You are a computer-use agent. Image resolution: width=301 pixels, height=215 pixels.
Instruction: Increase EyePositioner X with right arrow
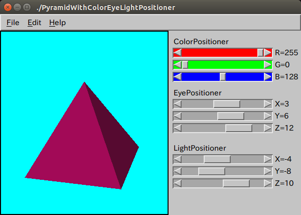pyautogui.click(x=267, y=104)
